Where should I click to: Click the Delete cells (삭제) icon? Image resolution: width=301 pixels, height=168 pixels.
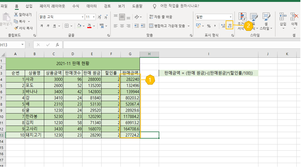click(294, 17)
